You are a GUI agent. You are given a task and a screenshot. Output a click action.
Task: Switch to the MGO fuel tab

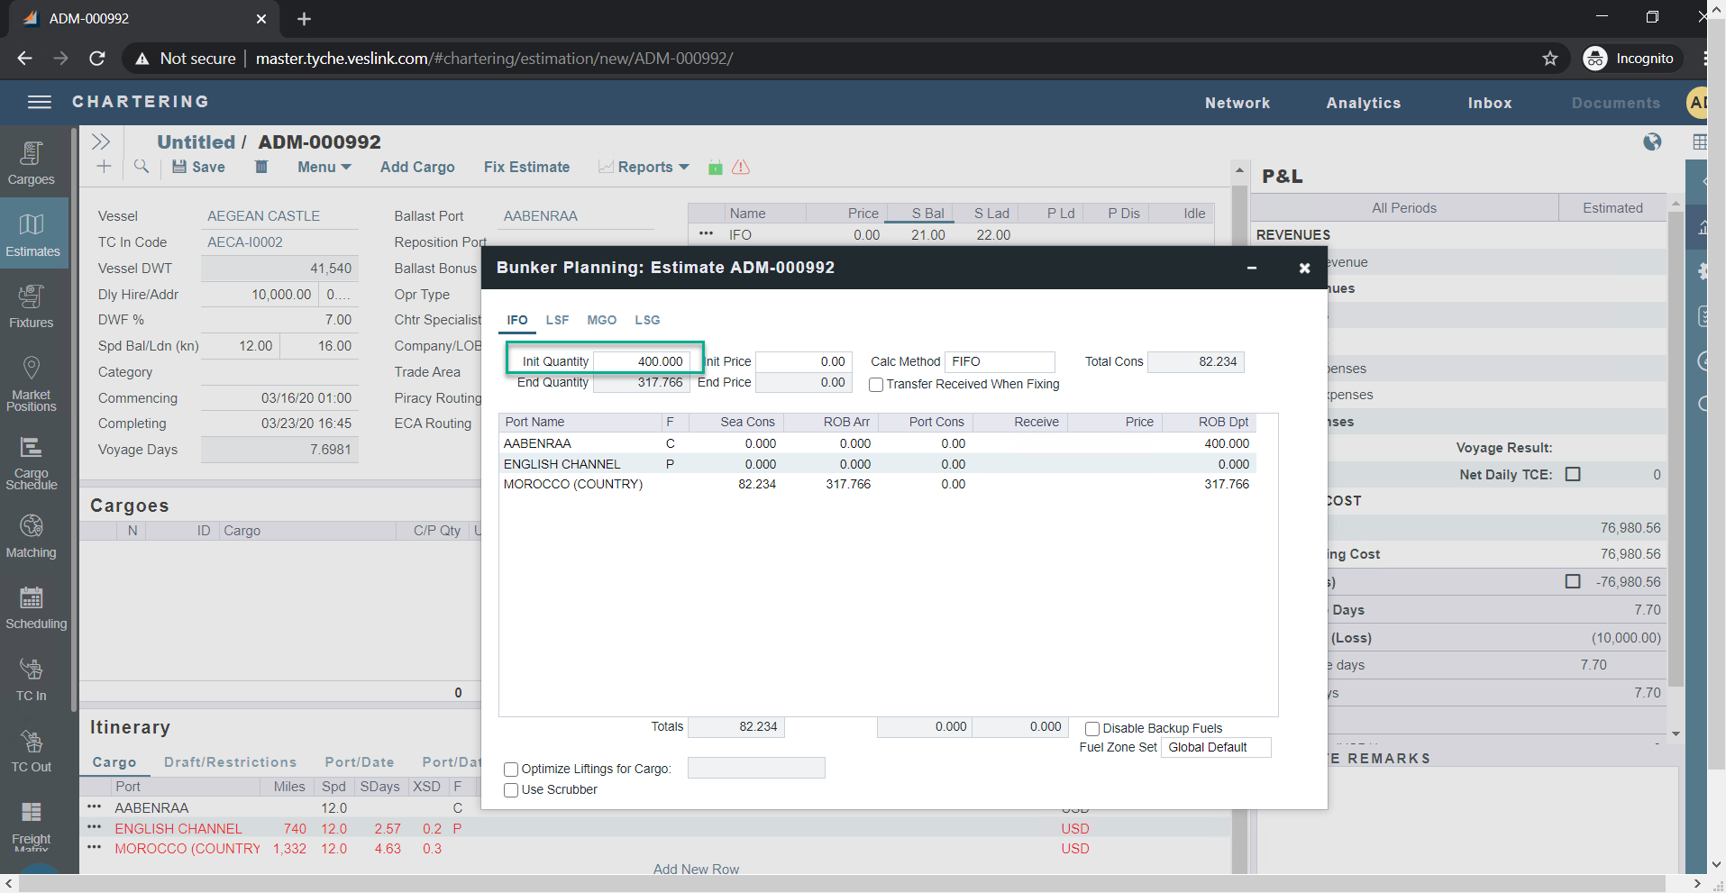tap(601, 320)
